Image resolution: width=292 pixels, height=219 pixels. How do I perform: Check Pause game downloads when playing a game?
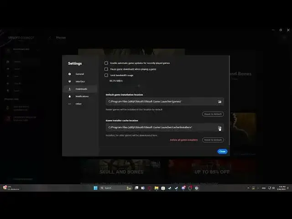[x=106, y=69]
